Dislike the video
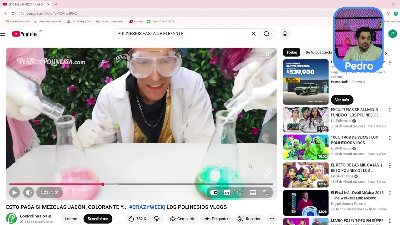The image size is (400, 225). 157,219
